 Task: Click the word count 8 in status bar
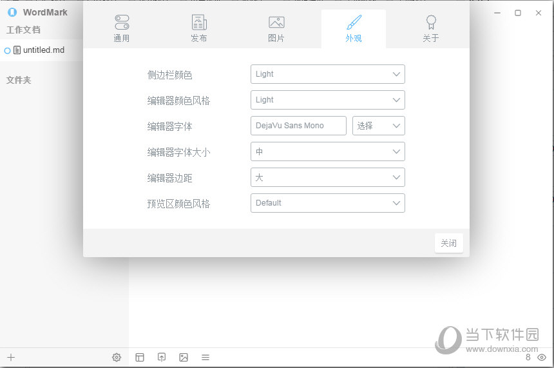coord(528,357)
